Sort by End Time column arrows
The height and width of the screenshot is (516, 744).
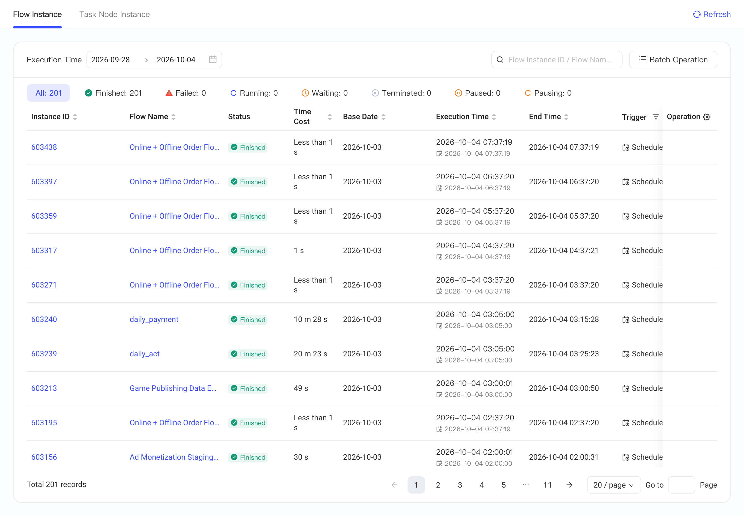566,117
